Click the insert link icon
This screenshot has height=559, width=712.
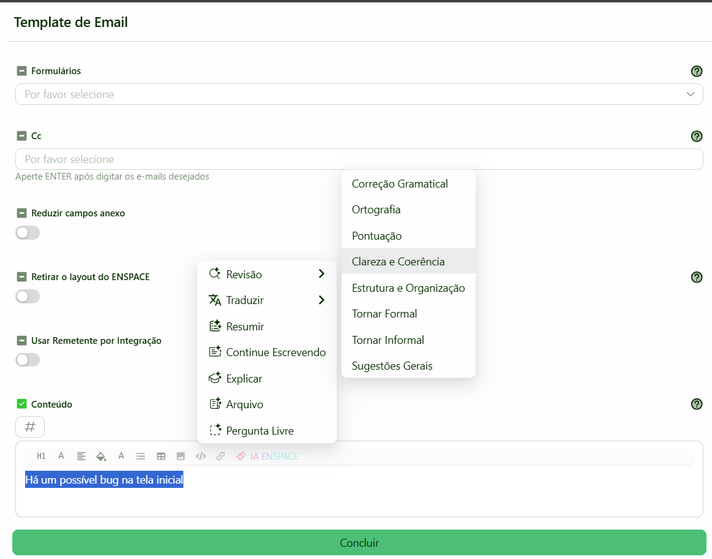221,456
